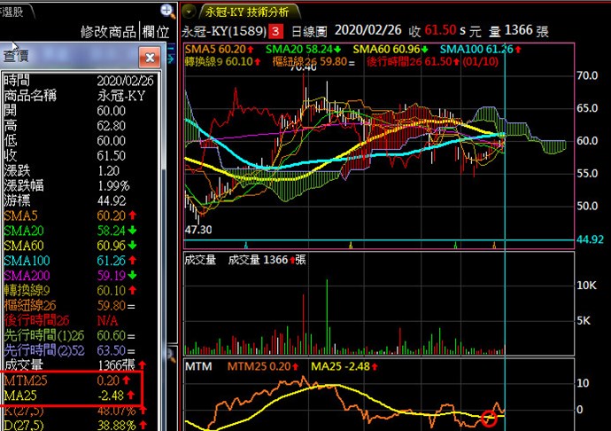Close the 查價 quote panel
Viewport: 611px width, 431px height.
tap(150, 58)
